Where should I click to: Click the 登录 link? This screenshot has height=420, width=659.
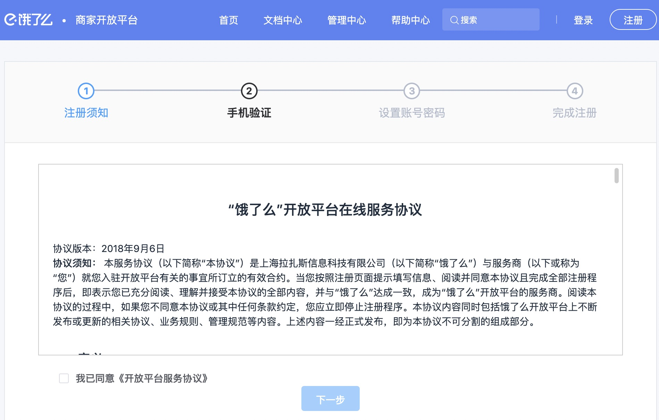click(583, 20)
